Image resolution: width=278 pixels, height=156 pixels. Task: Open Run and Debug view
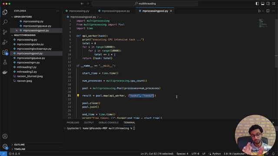[5, 42]
